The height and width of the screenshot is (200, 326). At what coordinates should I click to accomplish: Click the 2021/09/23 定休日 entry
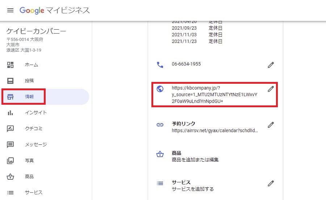coord(197,28)
